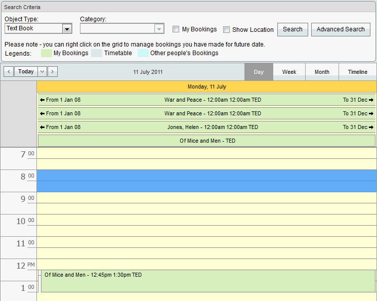The image size is (377, 301).
Task: Open Of Mice and Men 12:45pm booking
Action: pos(208,281)
